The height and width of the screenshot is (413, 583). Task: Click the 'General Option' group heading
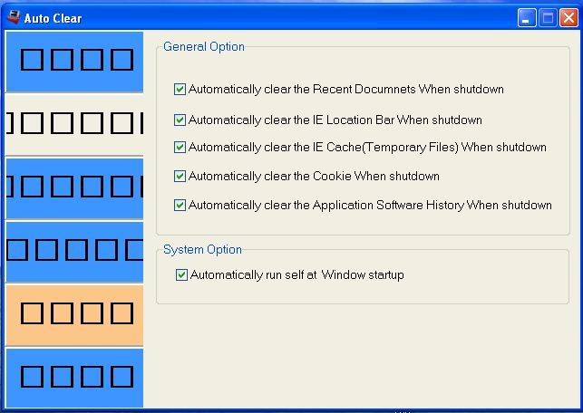click(x=204, y=47)
